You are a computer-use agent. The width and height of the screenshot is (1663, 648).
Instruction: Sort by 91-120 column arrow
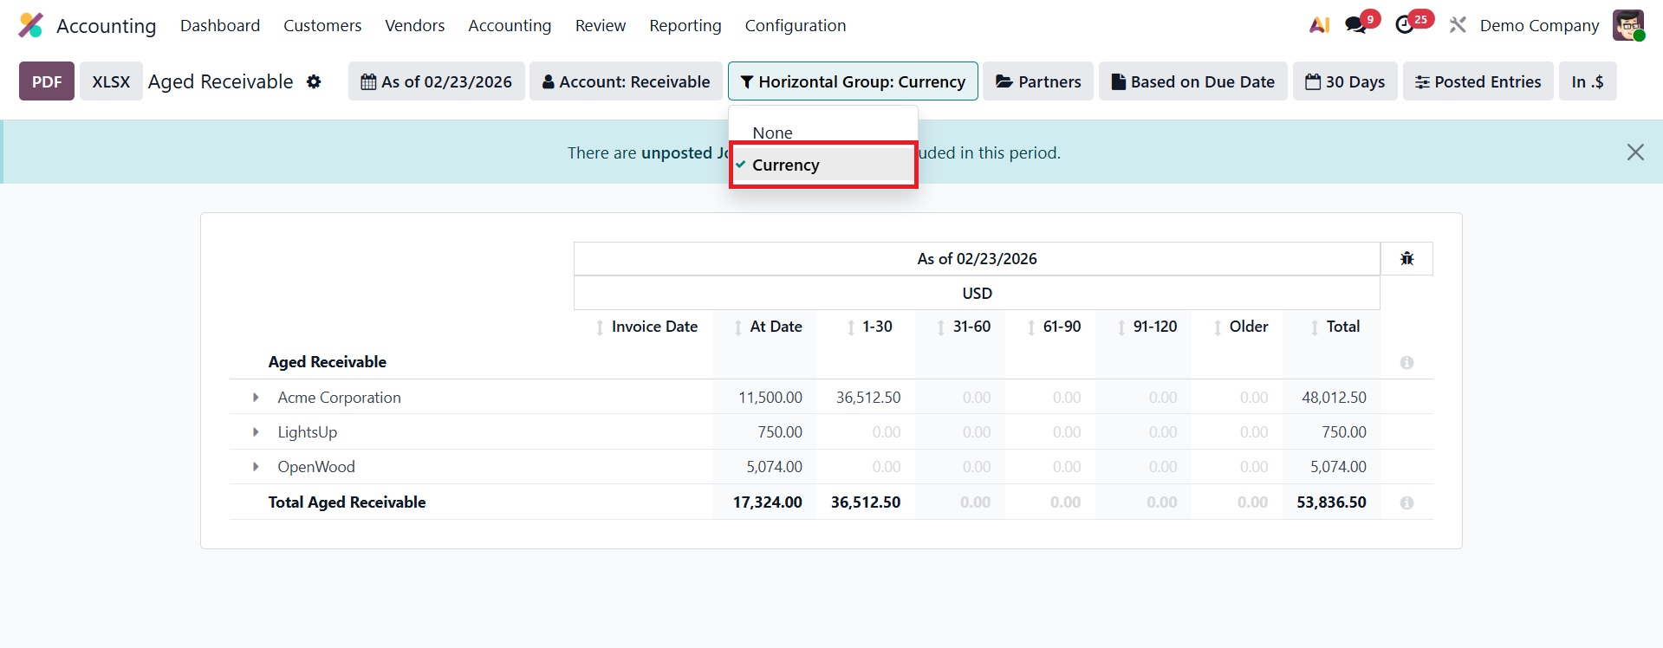pyautogui.click(x=1121, y=327)
